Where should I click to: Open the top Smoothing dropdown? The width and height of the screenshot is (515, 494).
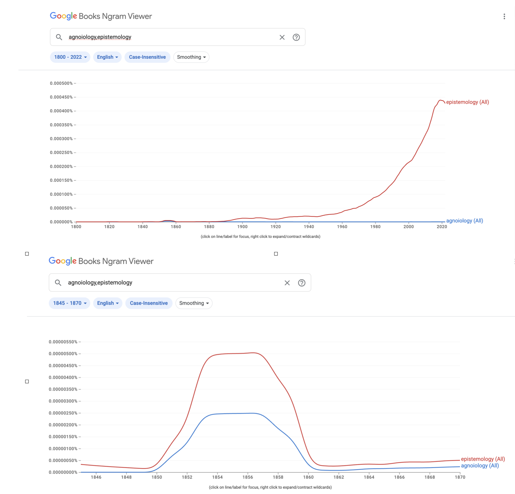pos(191,57)
